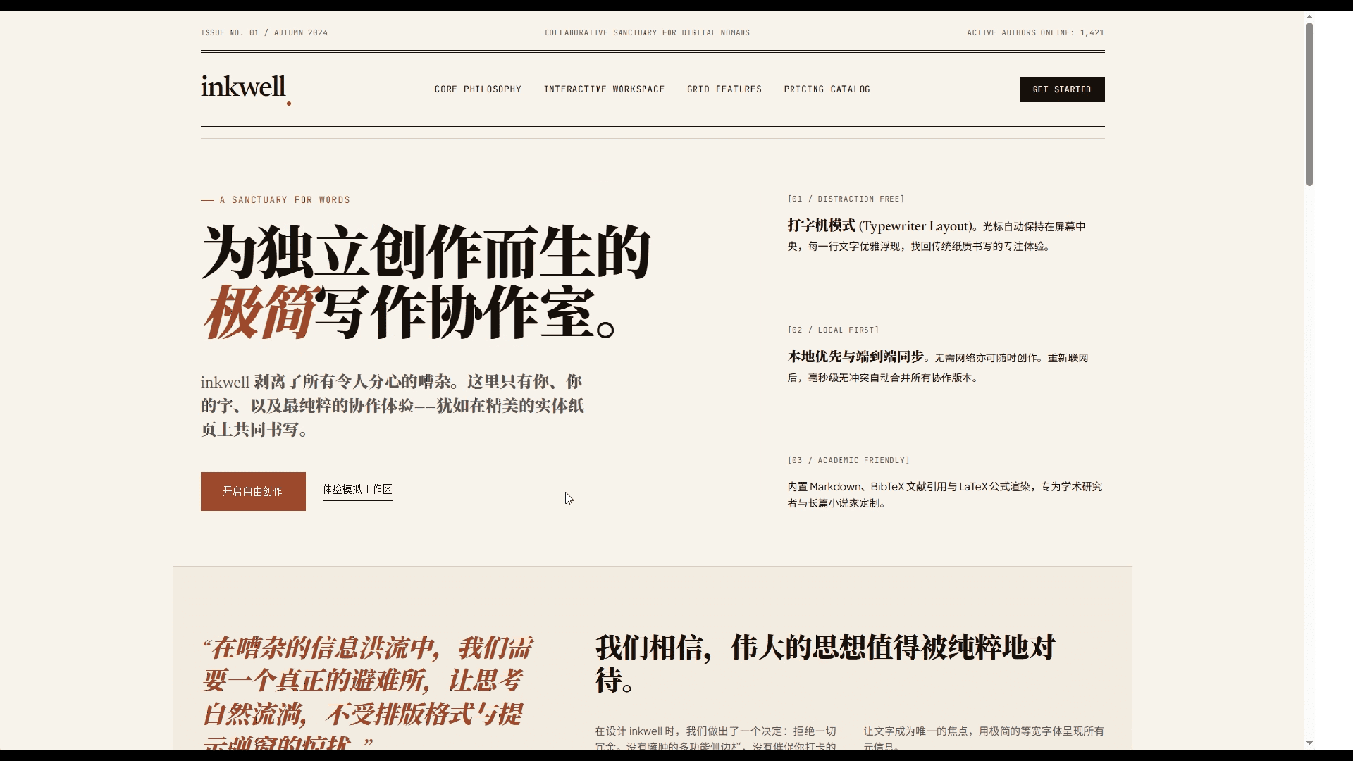Click the page scrollbar thumb
The image size is (1353, 761).
coord(1309,104)
